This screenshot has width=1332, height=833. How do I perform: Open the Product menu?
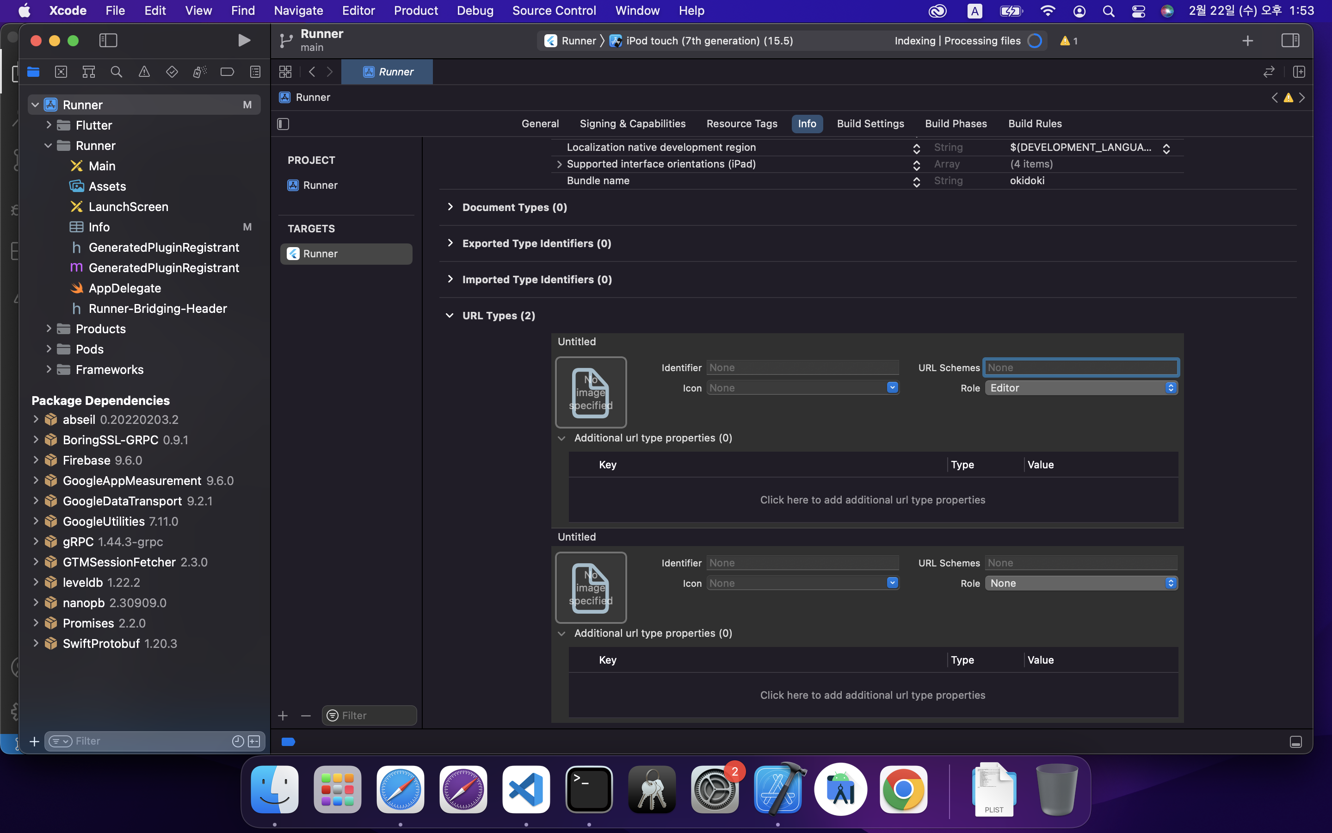point(416,11)
